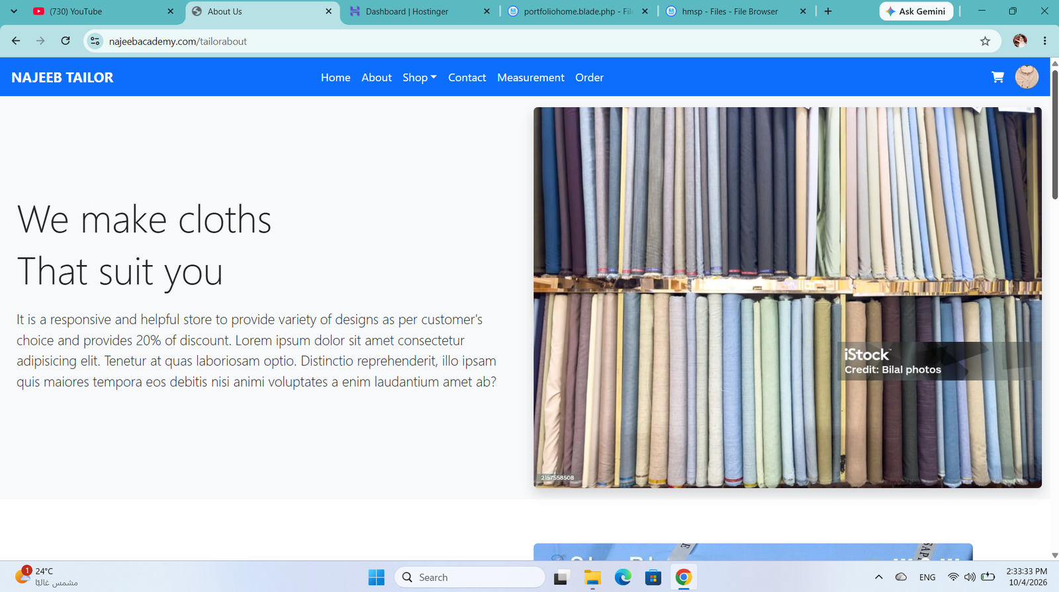Screen dimensions: 1059x592
Task: Open the About page link
Action: [x=377, y=77]
